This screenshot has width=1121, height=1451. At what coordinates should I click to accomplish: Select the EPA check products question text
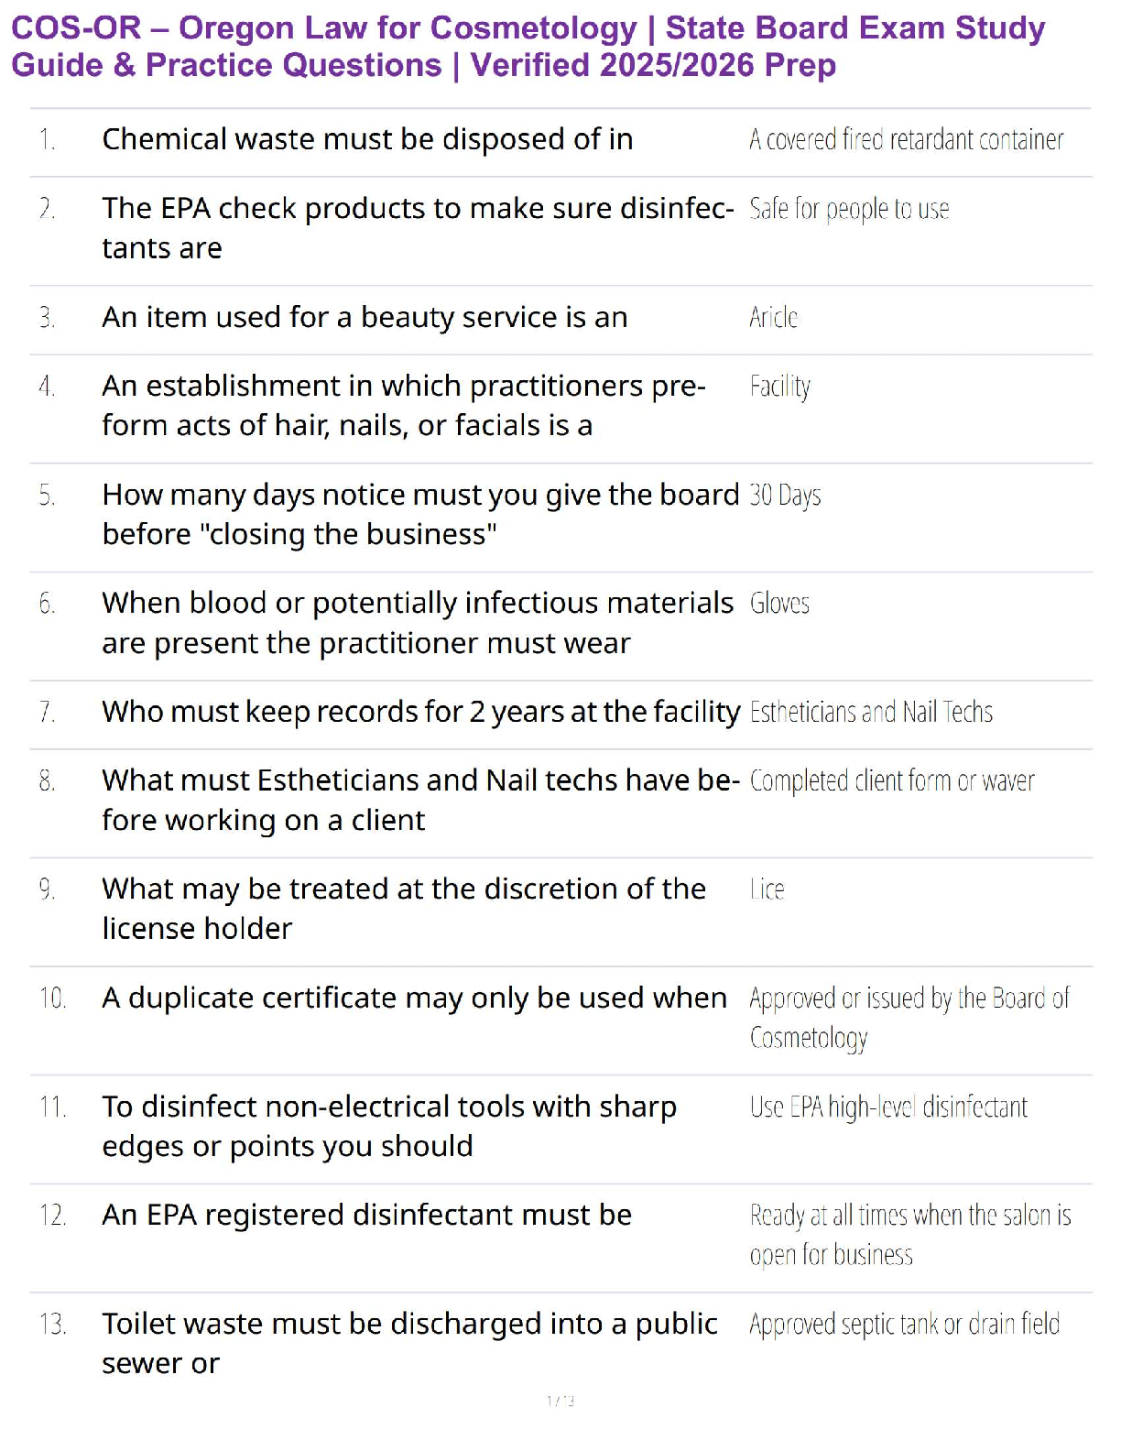point(417,228)
